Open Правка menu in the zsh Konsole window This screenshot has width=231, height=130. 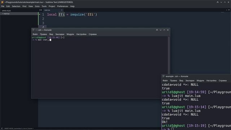43,34
